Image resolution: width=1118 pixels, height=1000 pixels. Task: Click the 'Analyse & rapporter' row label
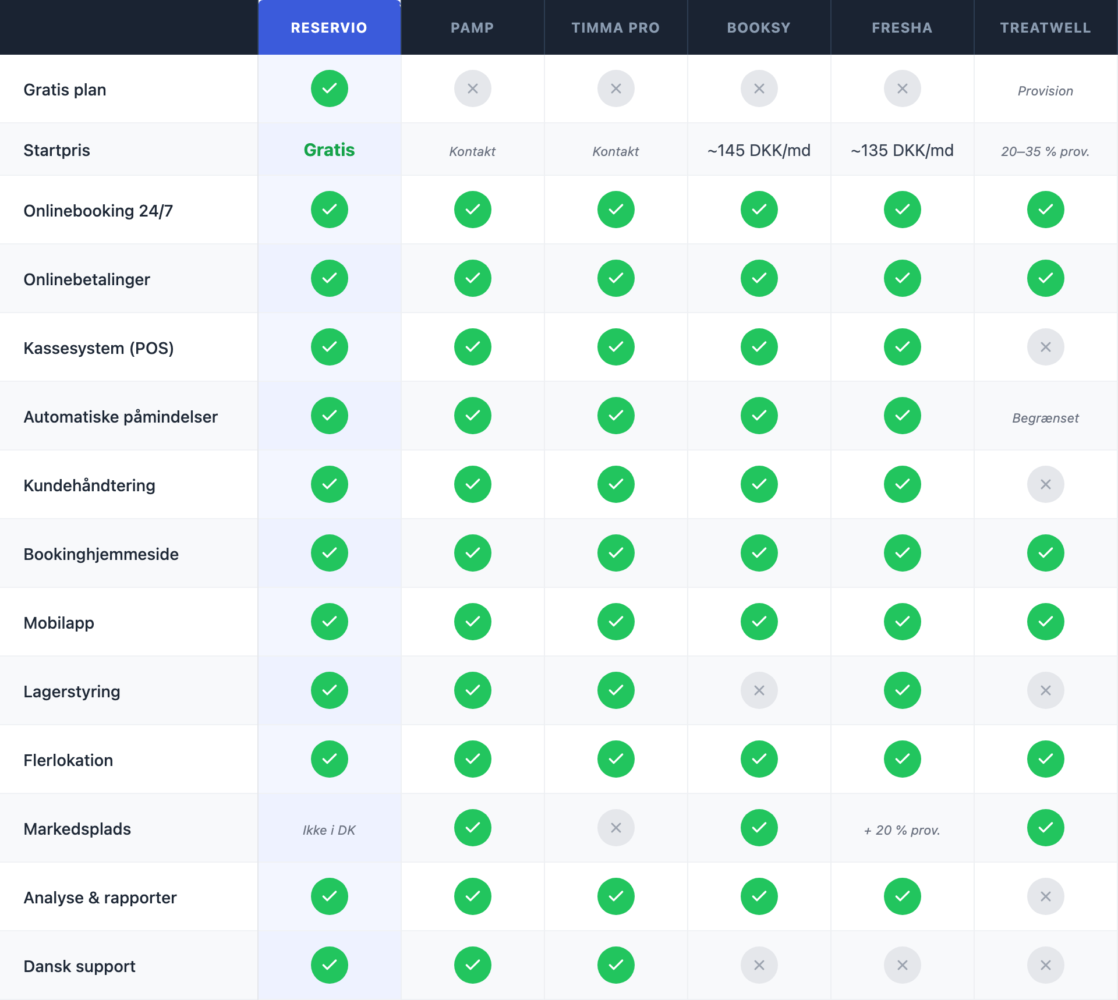[x=100, y=898]
